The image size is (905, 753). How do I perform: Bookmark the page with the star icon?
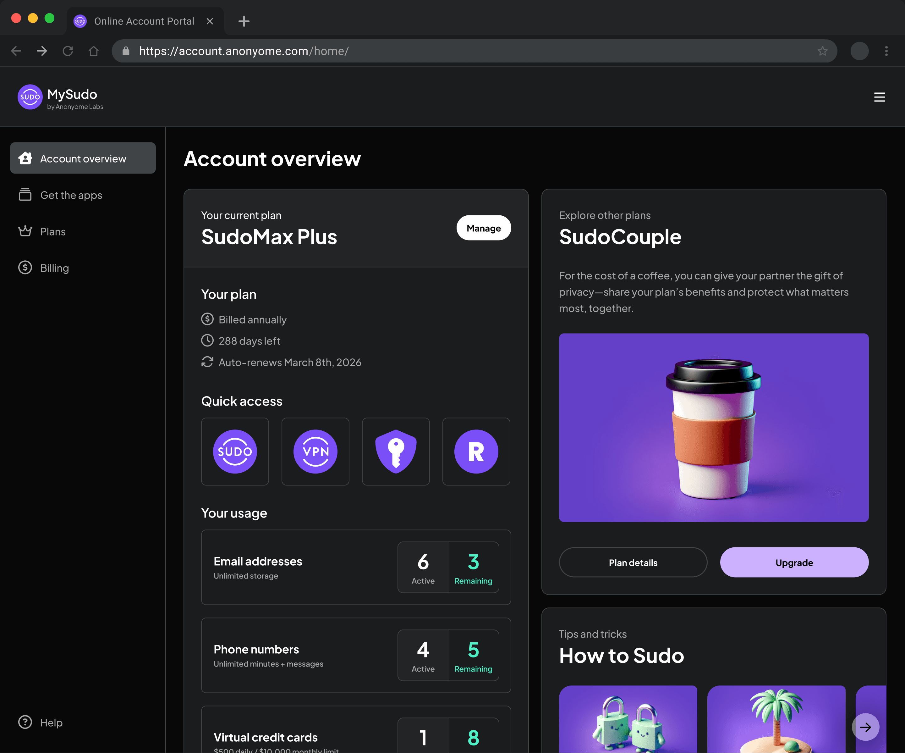(822, 51)
